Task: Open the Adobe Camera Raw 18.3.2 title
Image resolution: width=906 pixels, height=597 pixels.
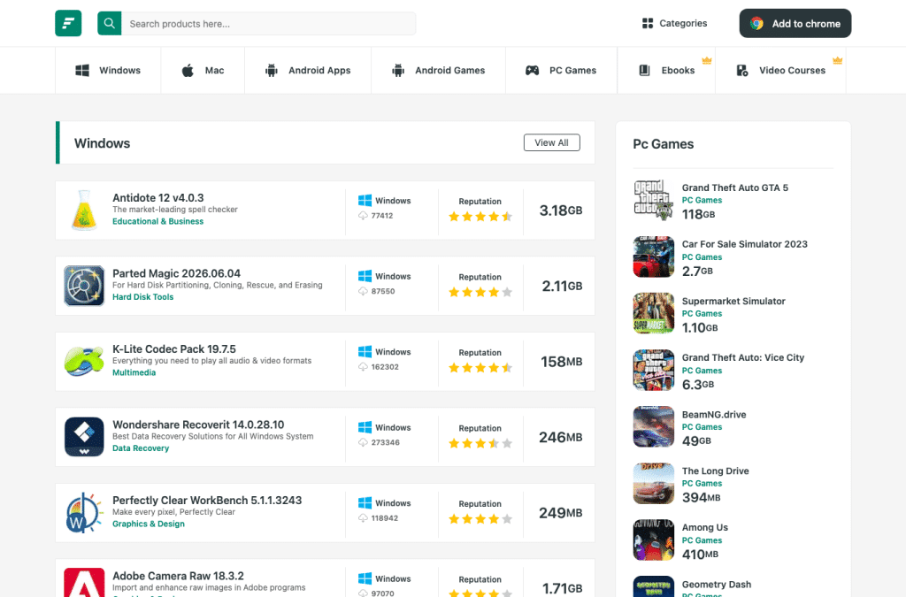Action: [x=178, y=576]
